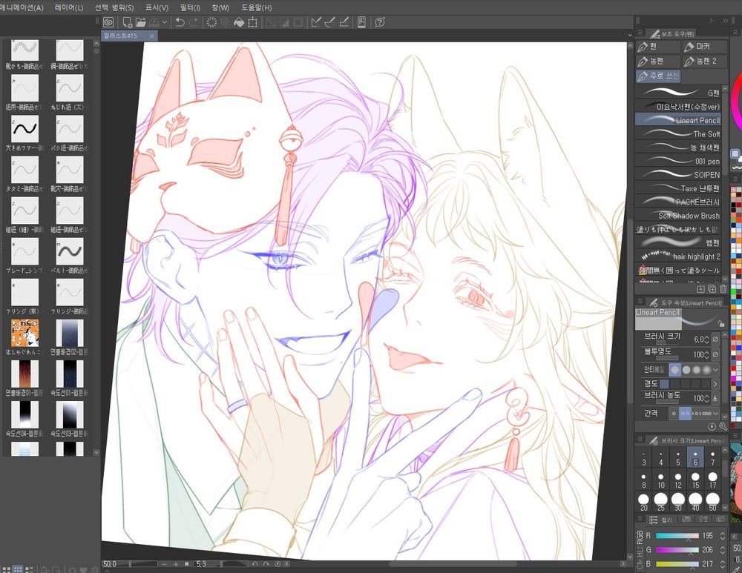Toggle brush size dynamics button for 브러시 크기
The image size is (742, 573).
point(715,340)
